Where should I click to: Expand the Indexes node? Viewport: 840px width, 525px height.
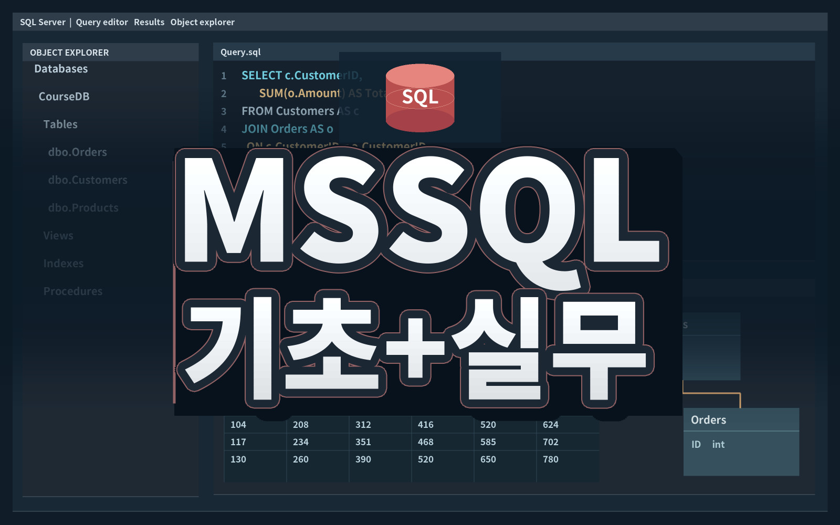pyautogui.click(x=64, y=264)
